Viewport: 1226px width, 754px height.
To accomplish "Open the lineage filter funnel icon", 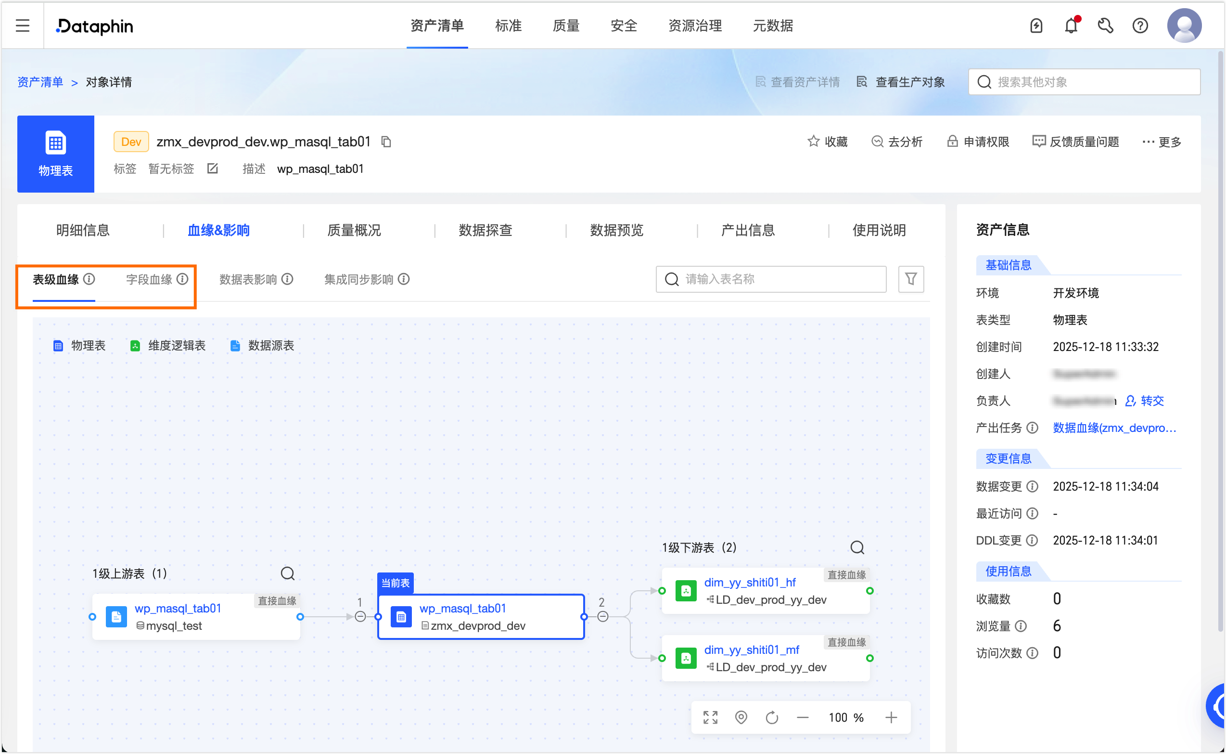I will coord(910,279).
